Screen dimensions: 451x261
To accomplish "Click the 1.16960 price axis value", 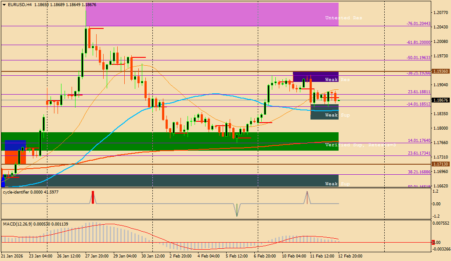I will (440, 172).
